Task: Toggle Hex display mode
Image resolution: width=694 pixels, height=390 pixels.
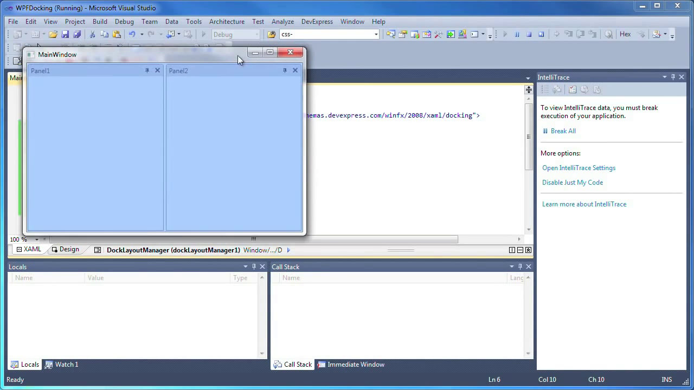Action: pyautogui.click(x=625, y=34)
